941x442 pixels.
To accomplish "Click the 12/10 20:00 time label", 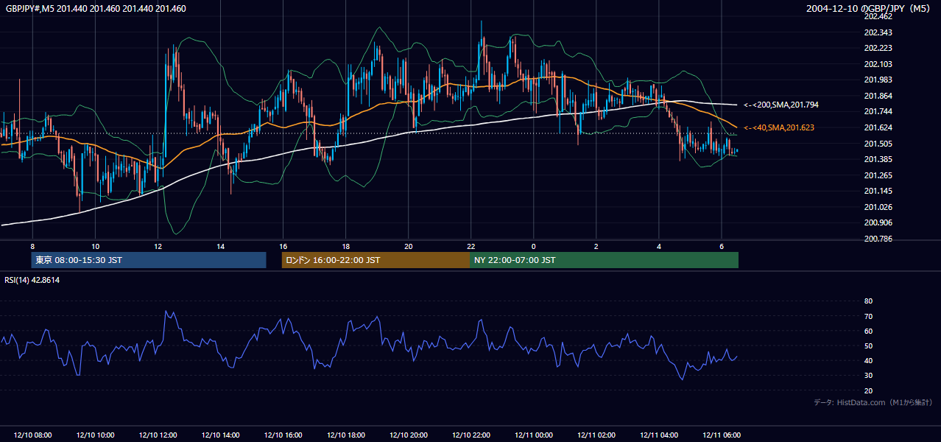I will click(x=408, y=435).
